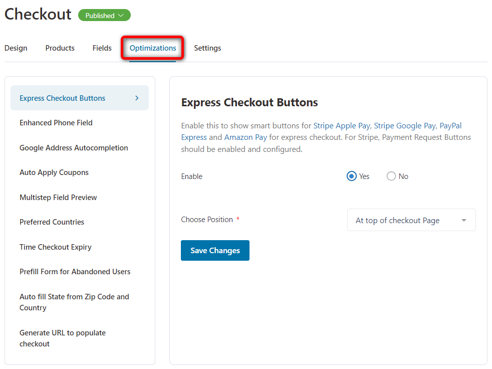Select the Optimizations tab
Screen dimensions: 492x369
coord(153,48)
